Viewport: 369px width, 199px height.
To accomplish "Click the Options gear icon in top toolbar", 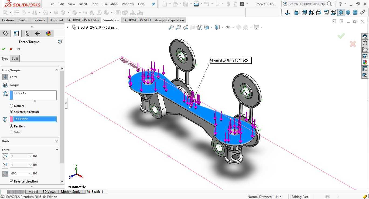I will pyautogui.click(x=242, y=4).
